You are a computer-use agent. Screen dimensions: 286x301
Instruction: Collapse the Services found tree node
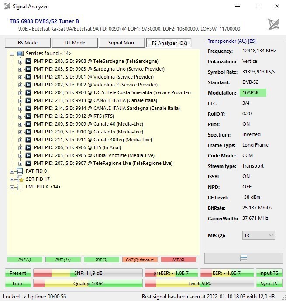click(x=12, y=54)
